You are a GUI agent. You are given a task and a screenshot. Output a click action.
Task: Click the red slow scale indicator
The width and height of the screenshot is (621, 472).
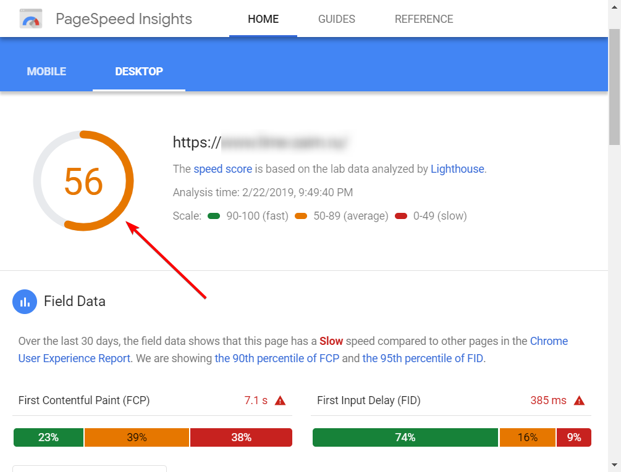click(x=400, y=216)
